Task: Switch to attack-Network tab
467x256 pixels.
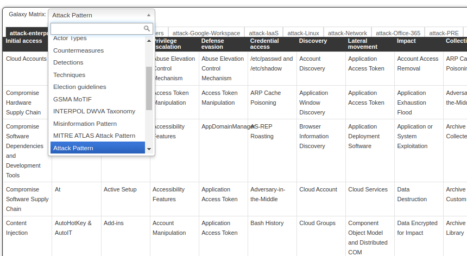Action: coord(348,33)
